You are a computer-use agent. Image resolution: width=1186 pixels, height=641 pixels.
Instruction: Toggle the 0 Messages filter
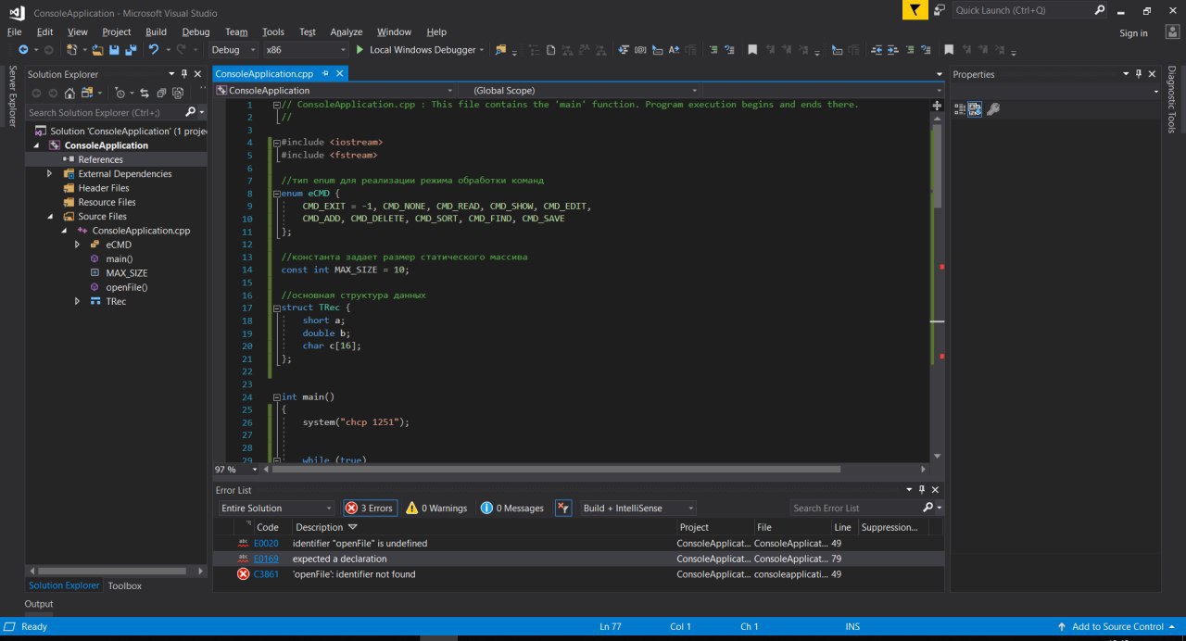click(x=512, y=508)
